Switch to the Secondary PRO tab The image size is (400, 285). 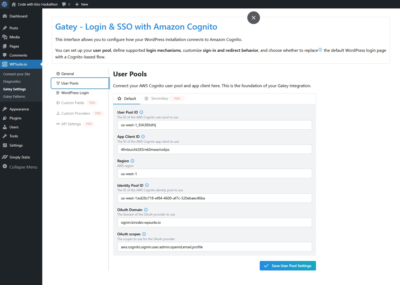click(160, 98)
